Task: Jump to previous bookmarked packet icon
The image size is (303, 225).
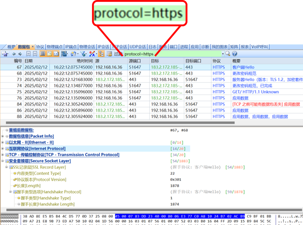Action: click(28, 54)
